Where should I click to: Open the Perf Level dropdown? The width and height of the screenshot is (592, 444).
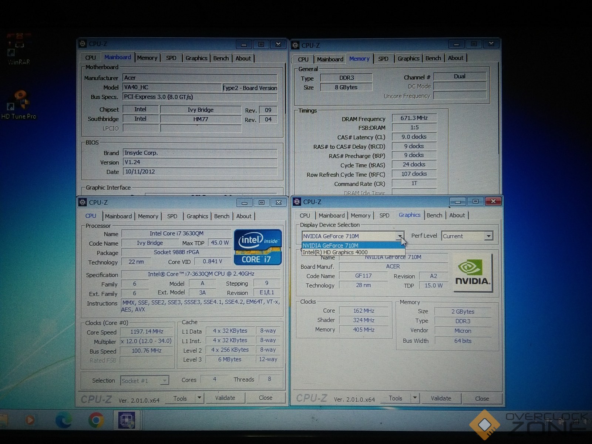pos(488,236)
